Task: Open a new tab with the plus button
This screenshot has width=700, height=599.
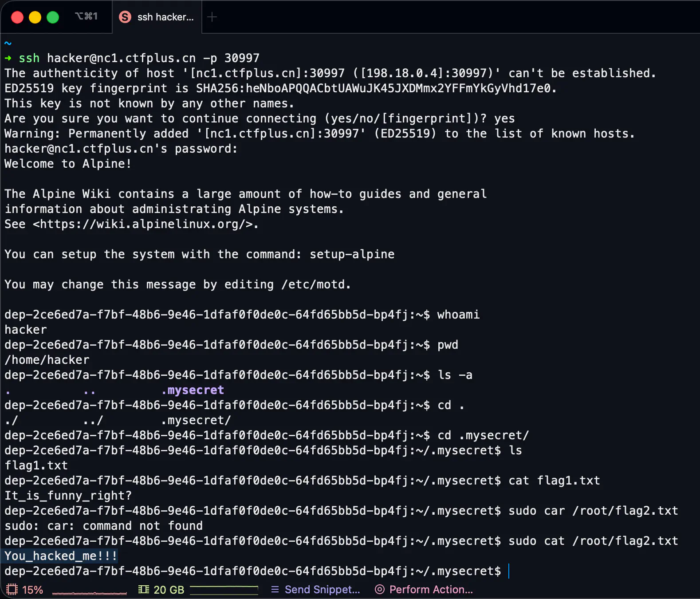Action: (212, 17)
